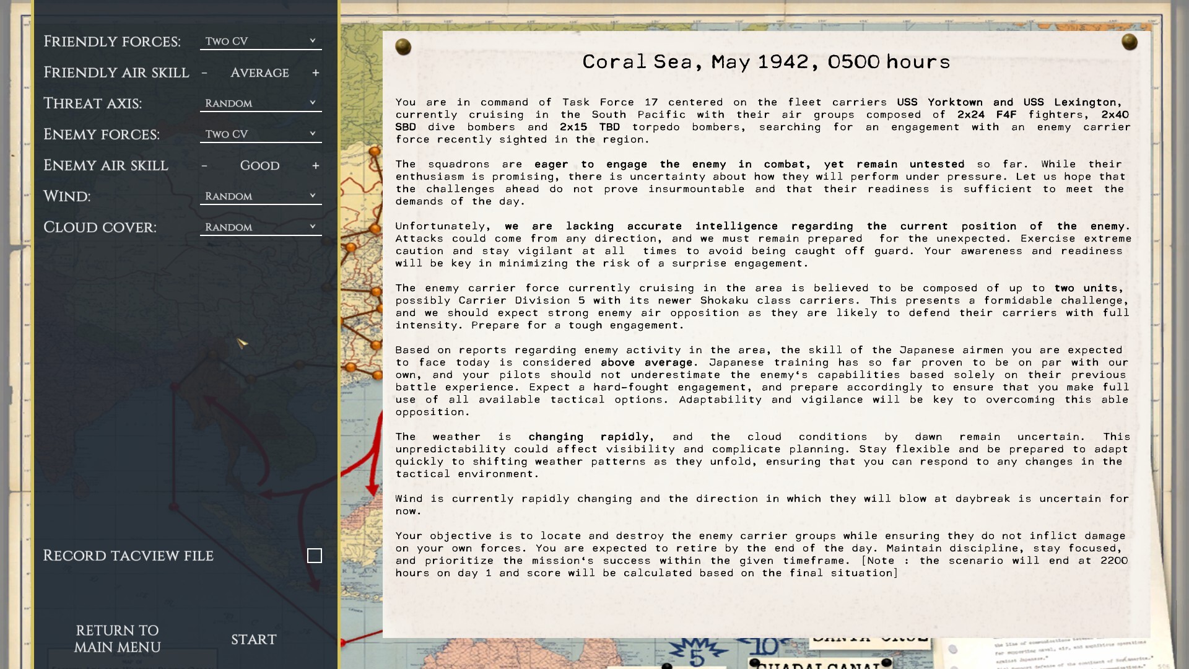Viewport: 1189px width, 669px height.
Task: Decrease Friendly Air Skill with minus
Action: pos(204,73)
